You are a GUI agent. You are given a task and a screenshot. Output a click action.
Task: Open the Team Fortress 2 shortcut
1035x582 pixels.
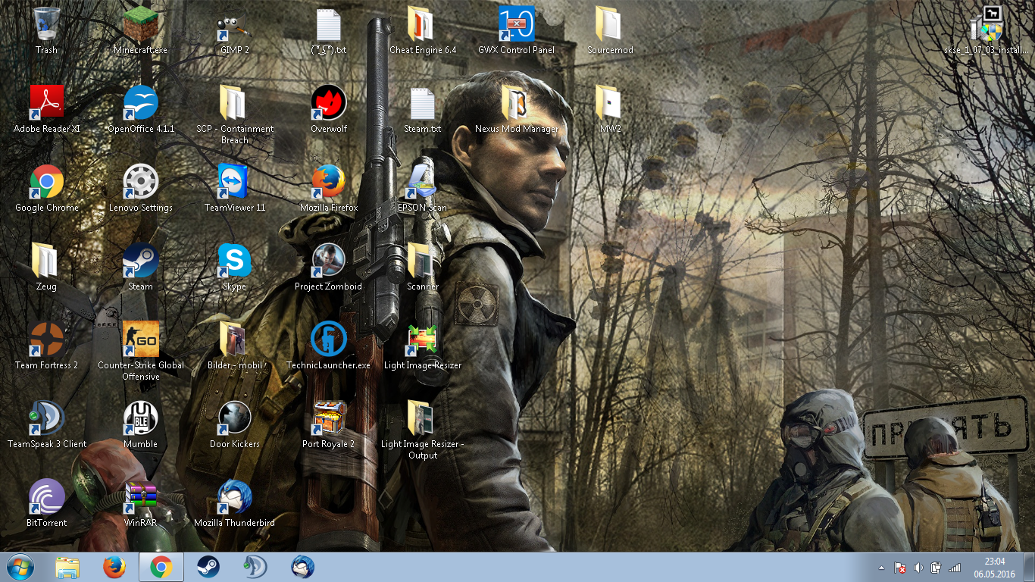pos(46,341)
